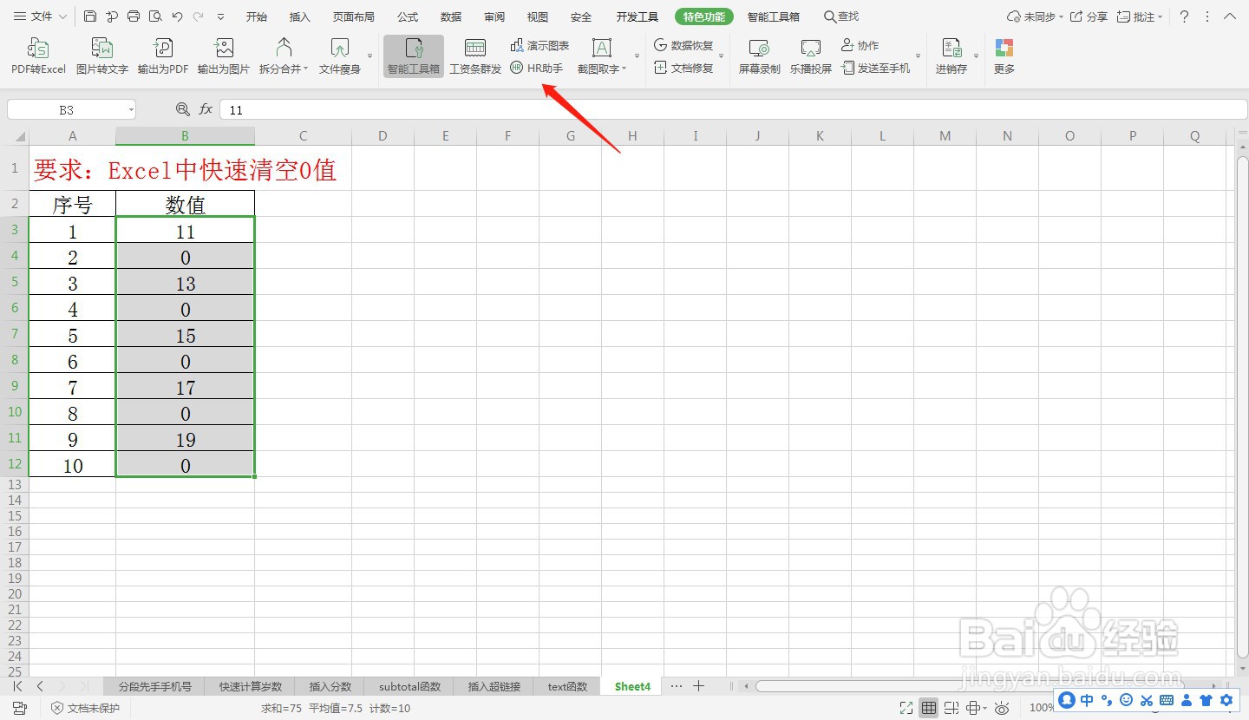This screenshot has width=1249, height=720.
Task: Open the 文件瘦身 tool
Action: point(340,56)
